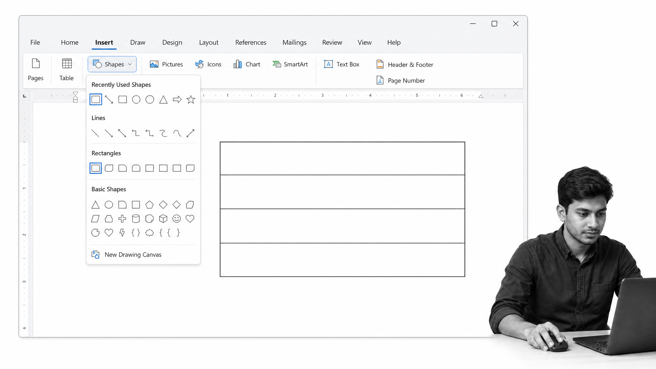Go to the Review tab

[x=332, y=42]
